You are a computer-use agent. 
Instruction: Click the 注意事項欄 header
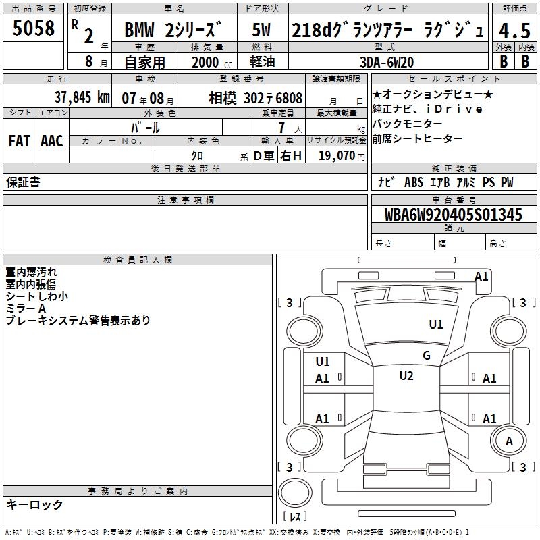click(185, 200)
